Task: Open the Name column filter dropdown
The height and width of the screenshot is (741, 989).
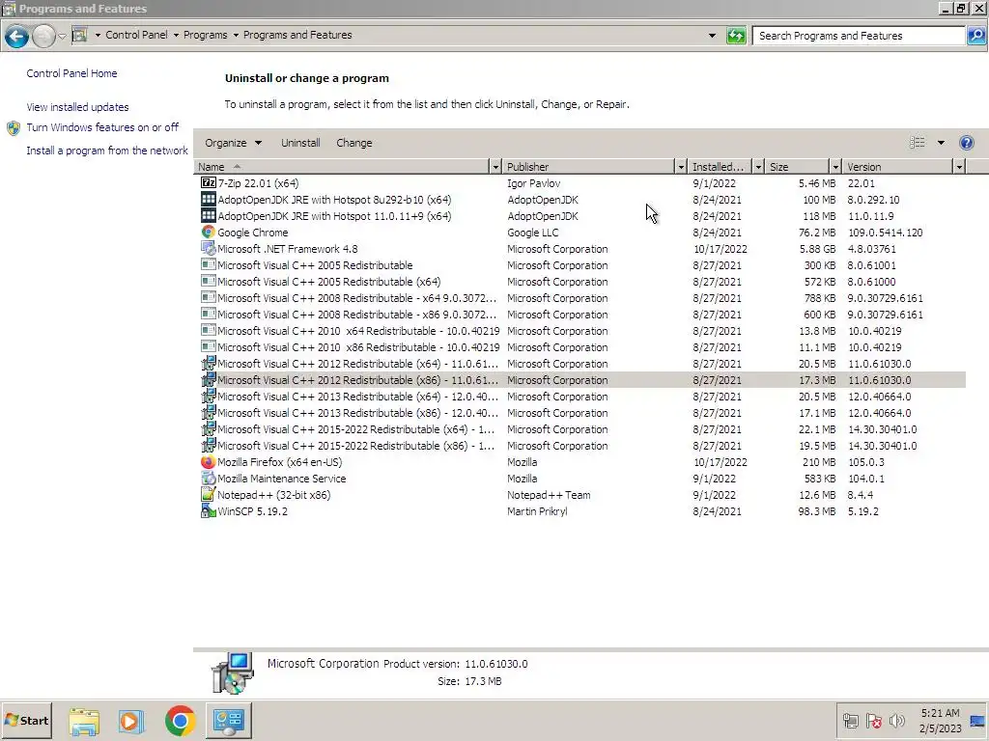Action: pos(495,167)
